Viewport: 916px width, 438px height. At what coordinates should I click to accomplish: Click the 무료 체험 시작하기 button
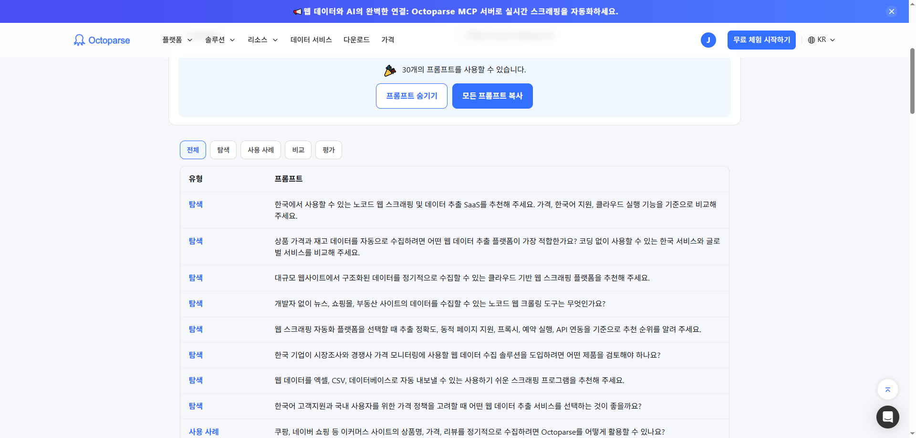(761, 40)
